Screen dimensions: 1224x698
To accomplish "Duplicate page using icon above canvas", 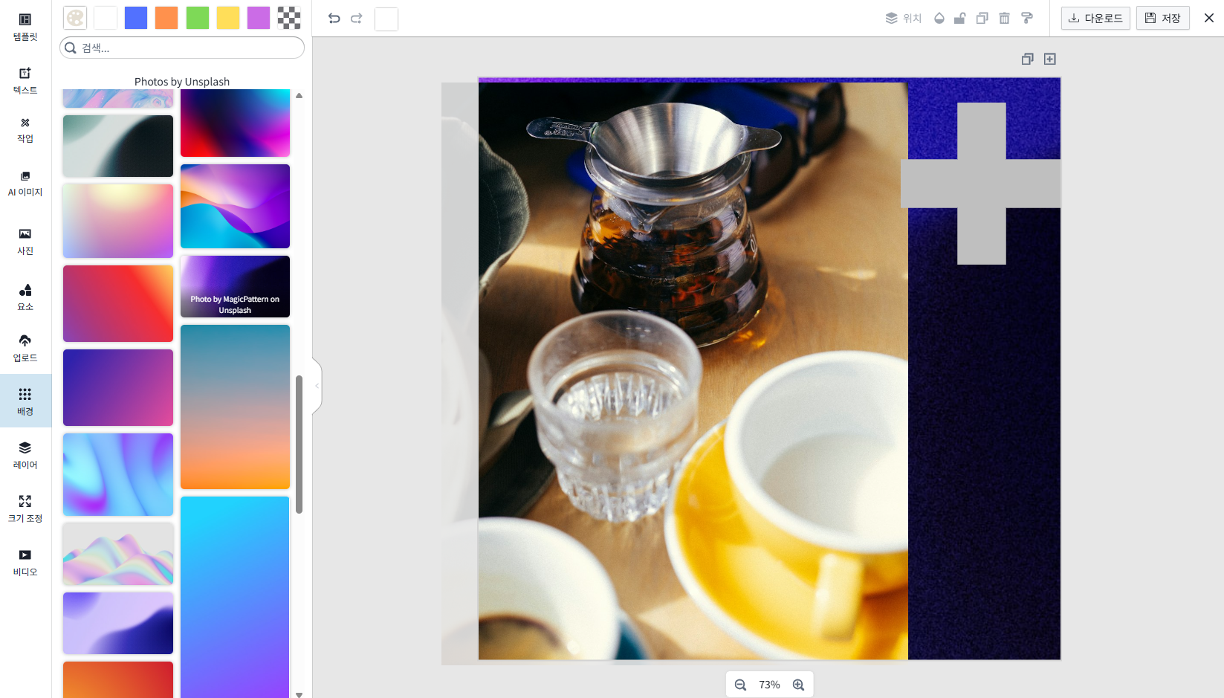I will click(x=1027, y=59).
